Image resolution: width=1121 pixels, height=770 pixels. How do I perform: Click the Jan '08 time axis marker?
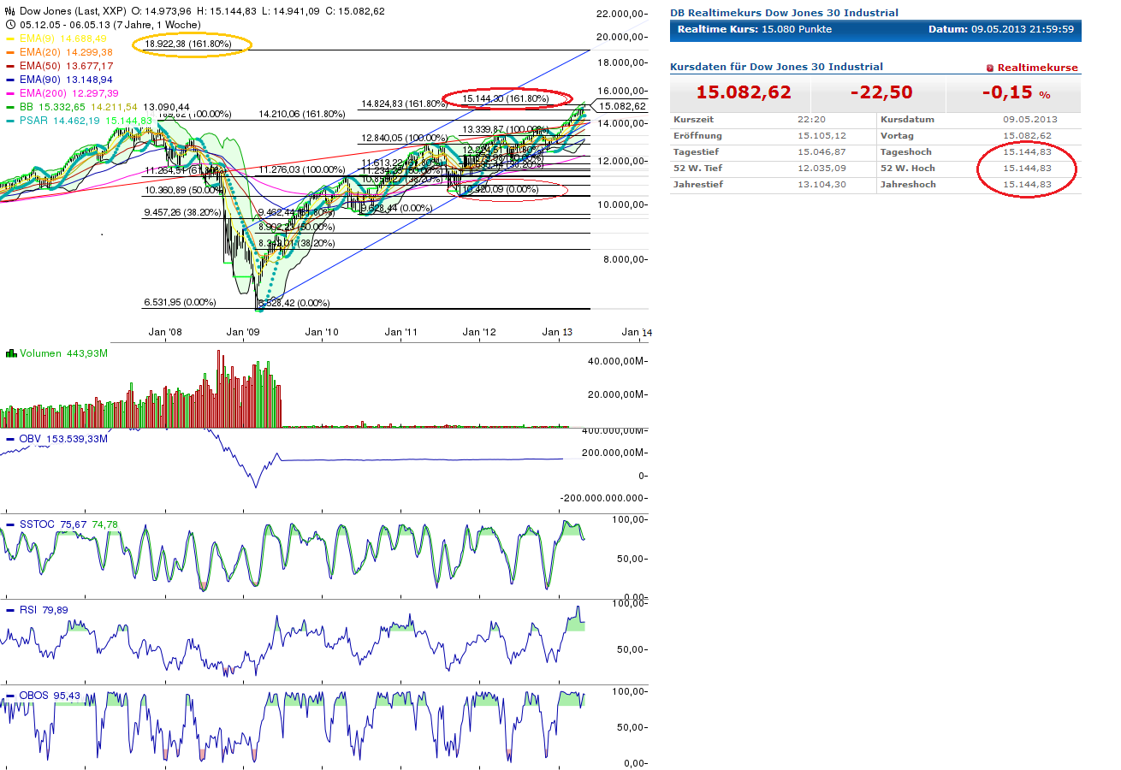pos(165,332)
